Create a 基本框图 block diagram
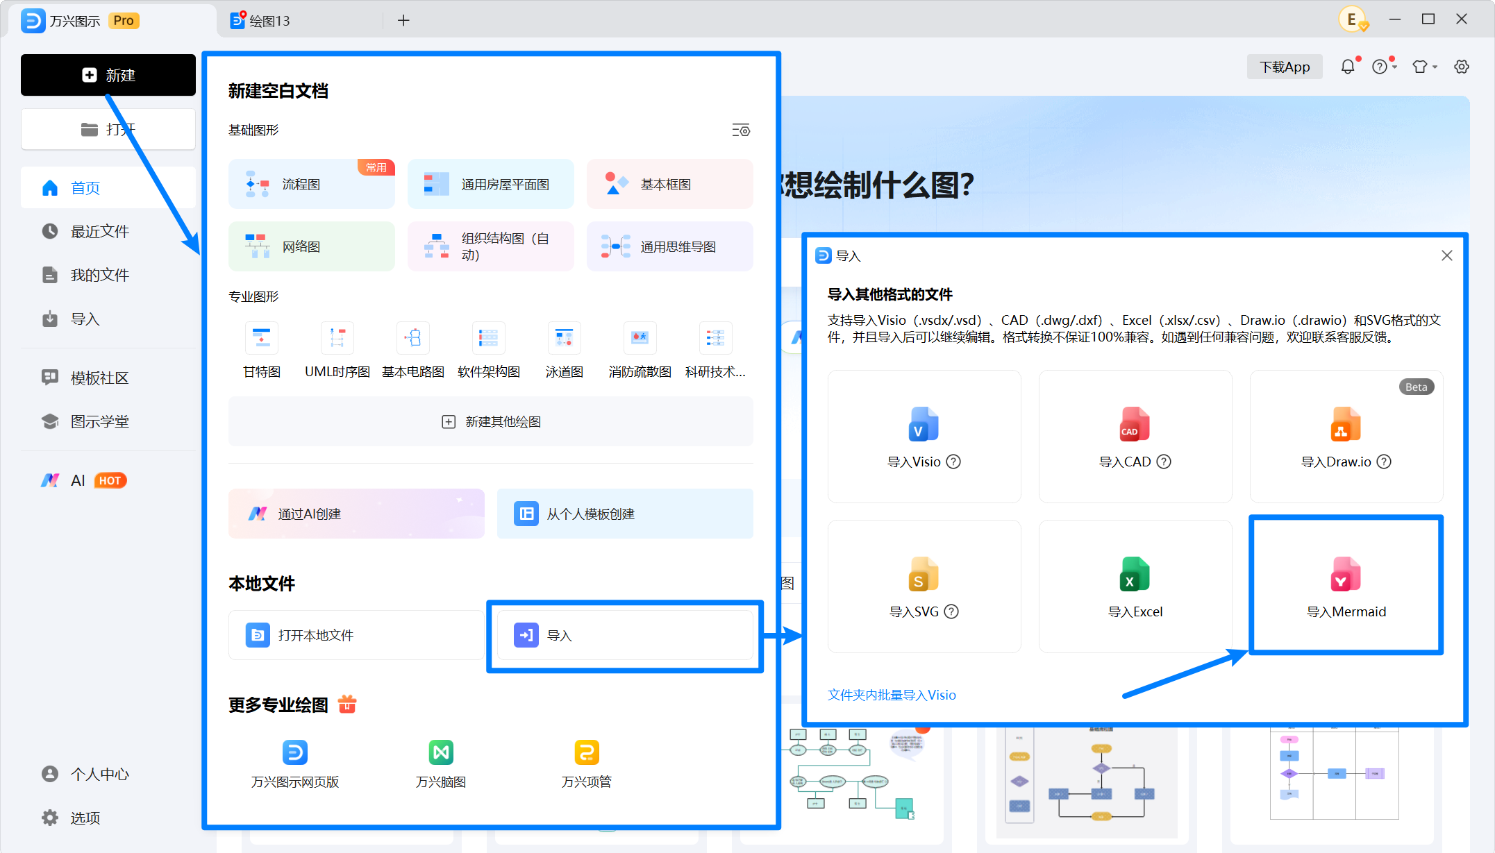 (670, 184)
